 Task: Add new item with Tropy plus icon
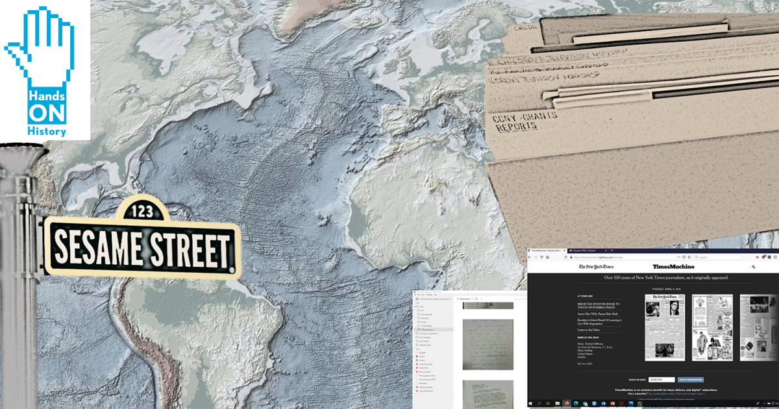coord(482,299)
